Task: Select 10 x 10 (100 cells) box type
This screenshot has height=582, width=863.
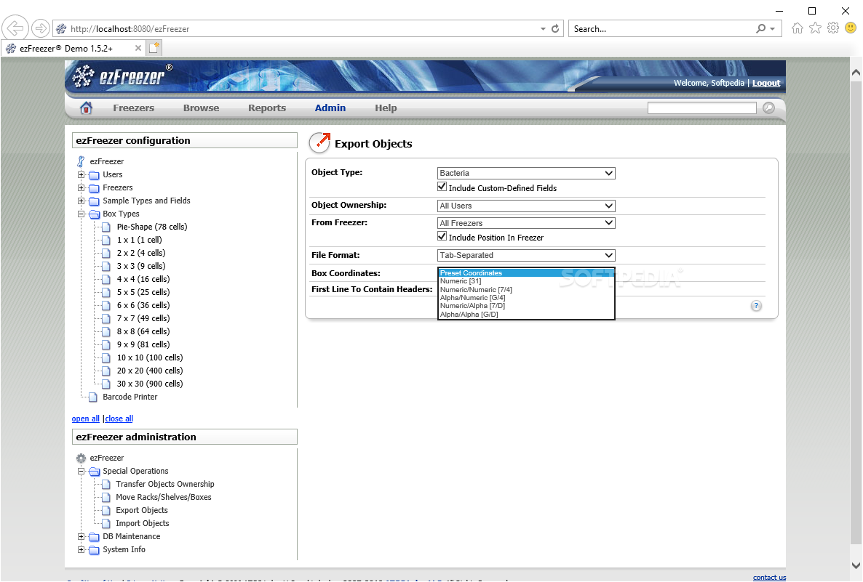Action: 150,357
